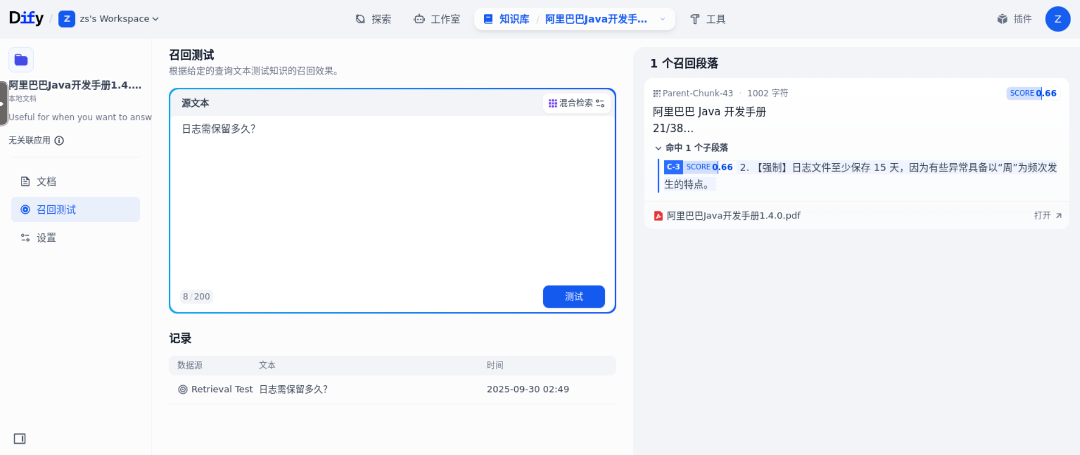Open 工作室 studio tab

pos(437,19)
